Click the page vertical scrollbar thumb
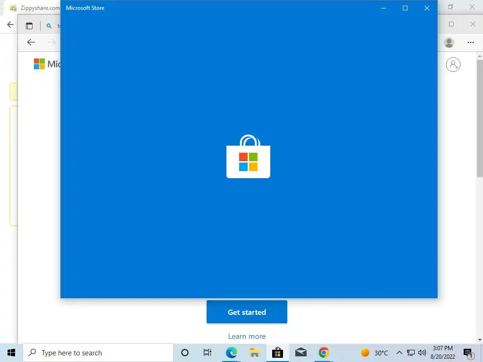 pyautogui.click(x=480, y=118)
